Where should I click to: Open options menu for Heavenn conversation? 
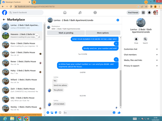coord(37,36)
